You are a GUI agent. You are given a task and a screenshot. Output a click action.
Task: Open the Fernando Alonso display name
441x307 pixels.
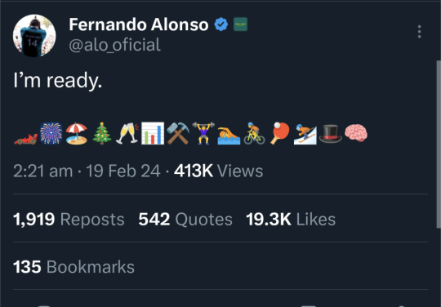139,24
